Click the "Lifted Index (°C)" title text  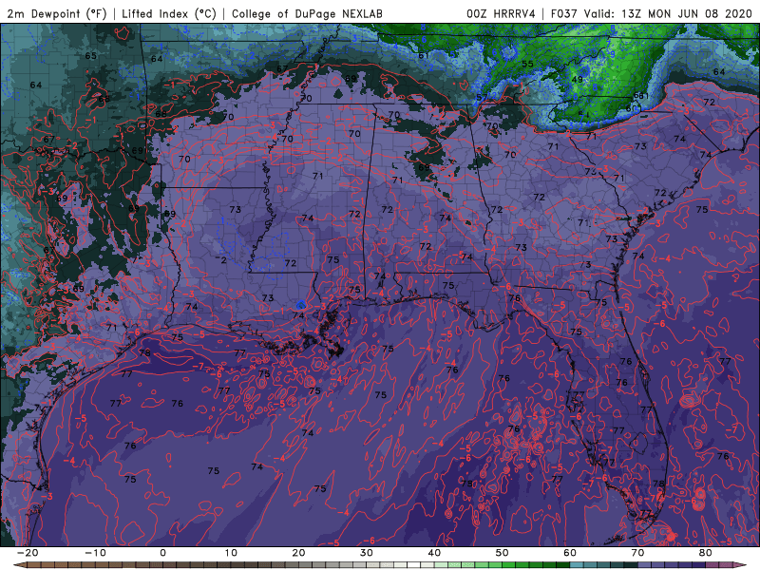[169, 13]
